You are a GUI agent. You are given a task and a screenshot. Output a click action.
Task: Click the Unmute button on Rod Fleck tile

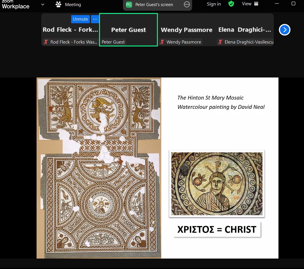[x=80, y=19]
